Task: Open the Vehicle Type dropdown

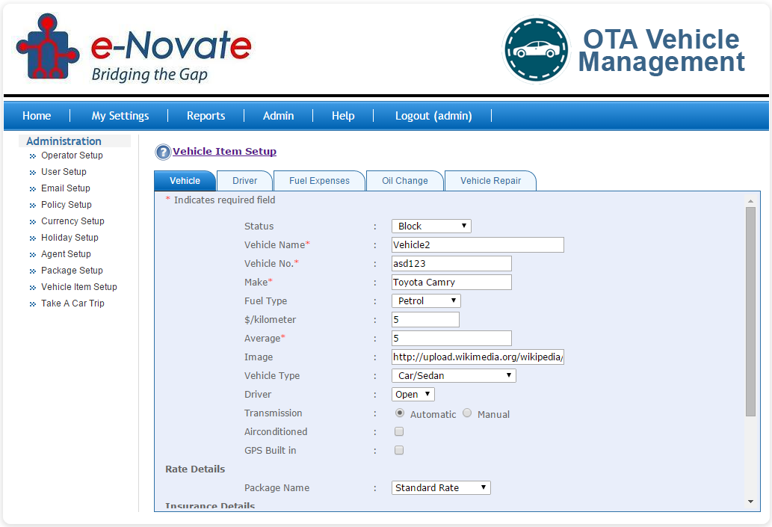Action: point(453,375)
